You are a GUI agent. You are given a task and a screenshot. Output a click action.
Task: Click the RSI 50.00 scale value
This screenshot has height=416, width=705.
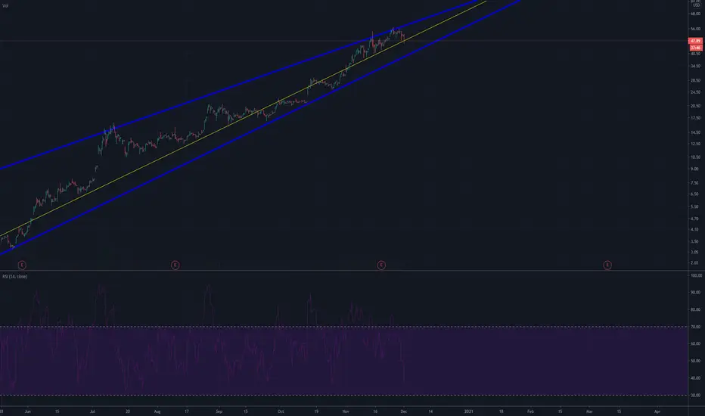(696, 361)
